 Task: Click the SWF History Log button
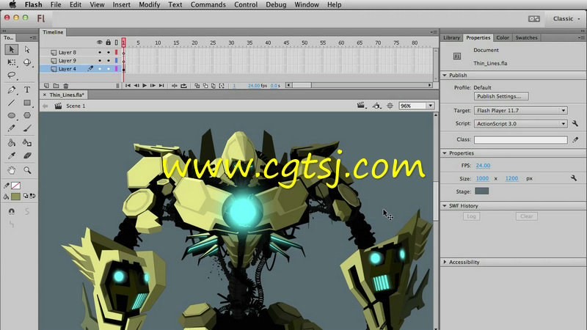coord(471,216)
